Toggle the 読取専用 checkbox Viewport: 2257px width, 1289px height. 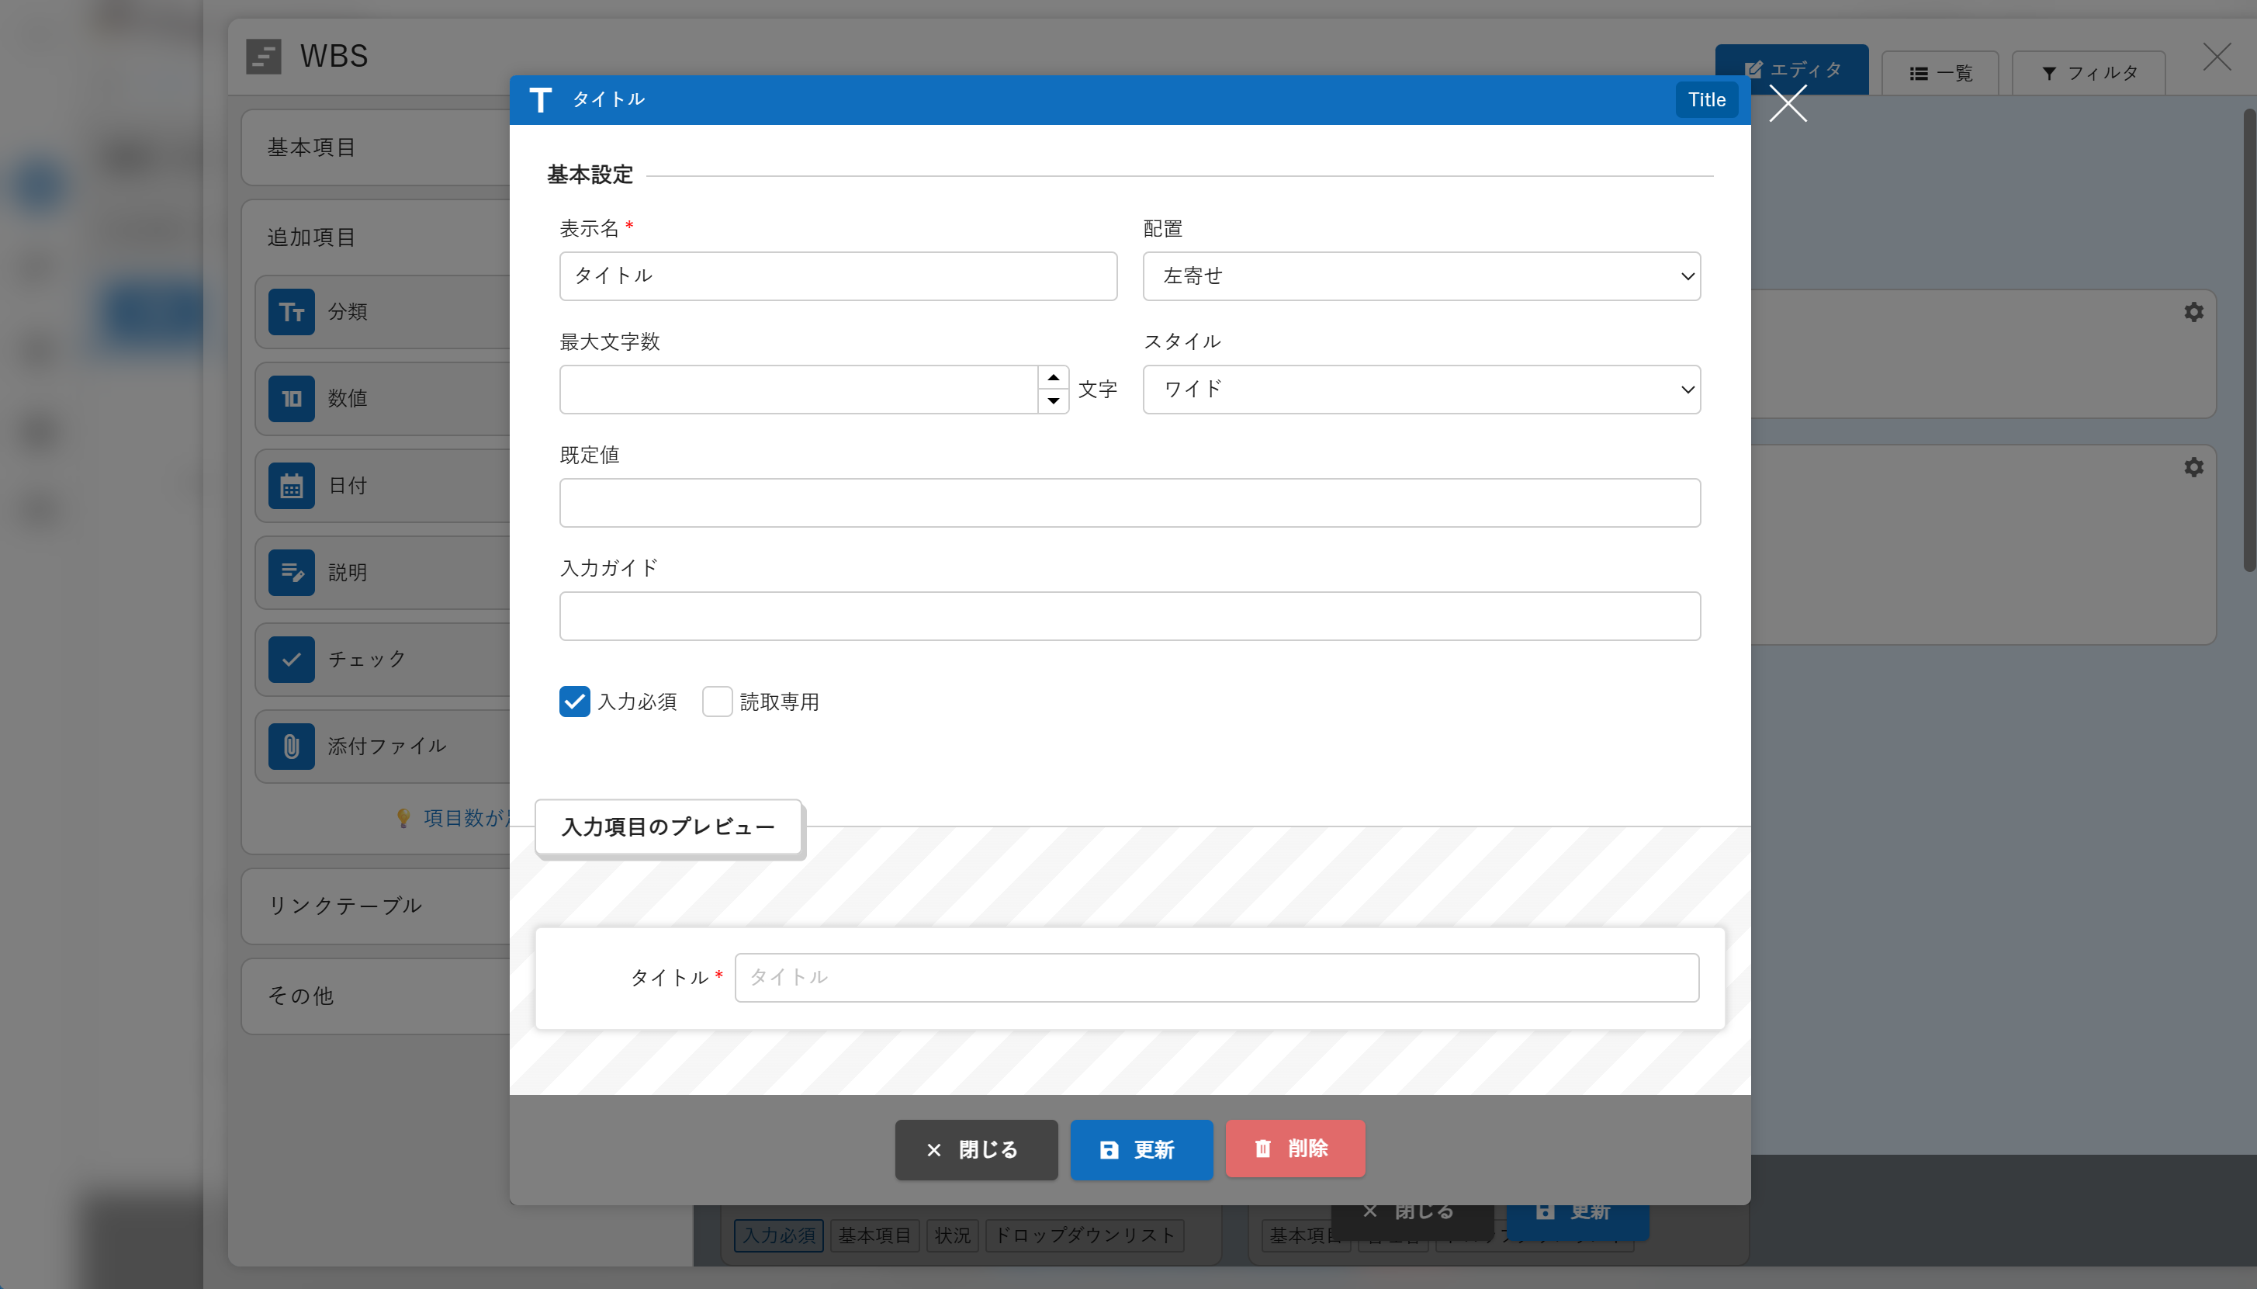(717, 702)
